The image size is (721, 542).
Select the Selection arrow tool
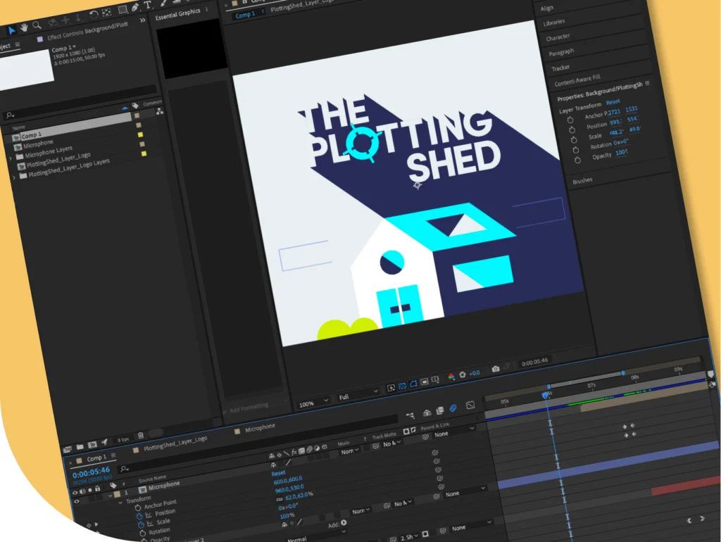[x=11, y=30]
